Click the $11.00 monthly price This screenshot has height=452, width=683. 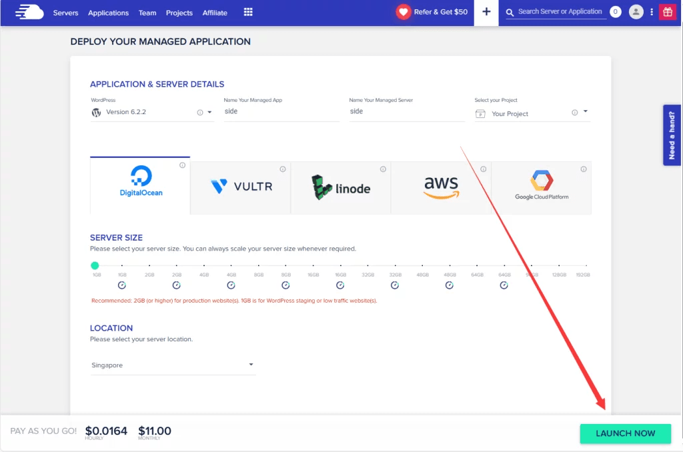pos(155,431)
